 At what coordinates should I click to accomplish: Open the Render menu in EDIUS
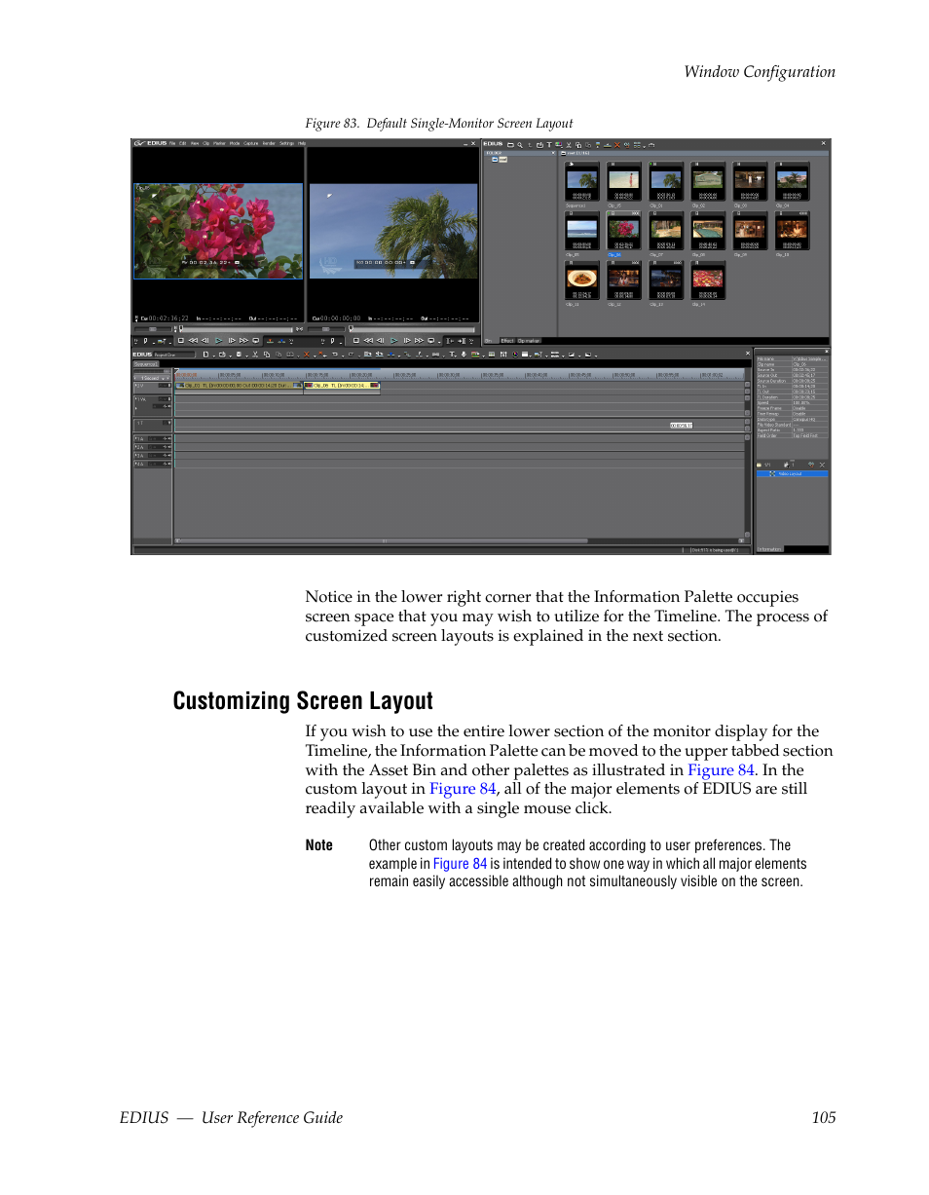pyautogui.click(x=269, y=143)
